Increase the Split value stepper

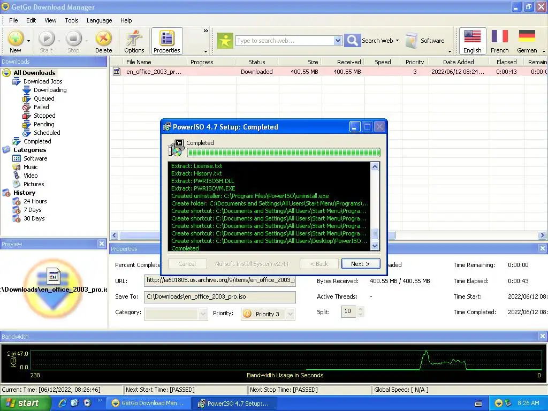[361, 309]
